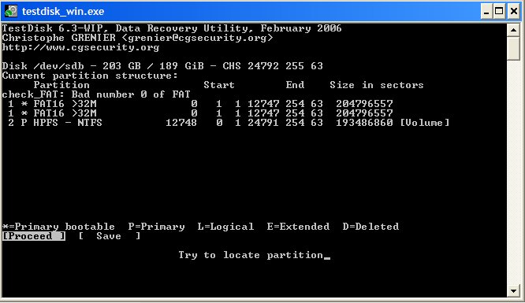Click the testdisk_win.exe window title text
This screenshot has width=525, height=303.
pos(63,11)
